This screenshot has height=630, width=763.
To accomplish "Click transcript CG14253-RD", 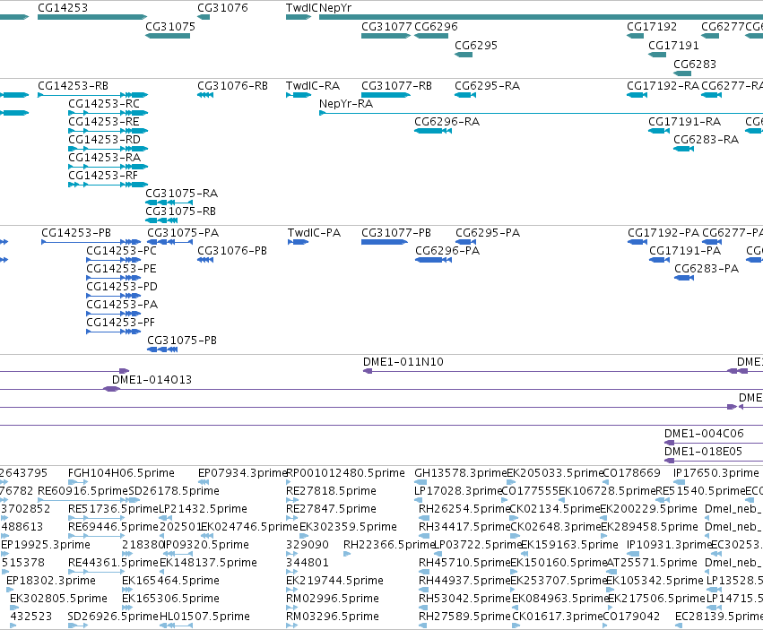I will click(x=104, y=140).
